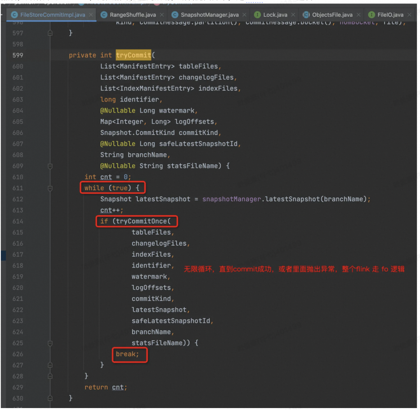420x410 pixels.
Task: Click the break statement on line 626
Action: [x=127, y=354]
